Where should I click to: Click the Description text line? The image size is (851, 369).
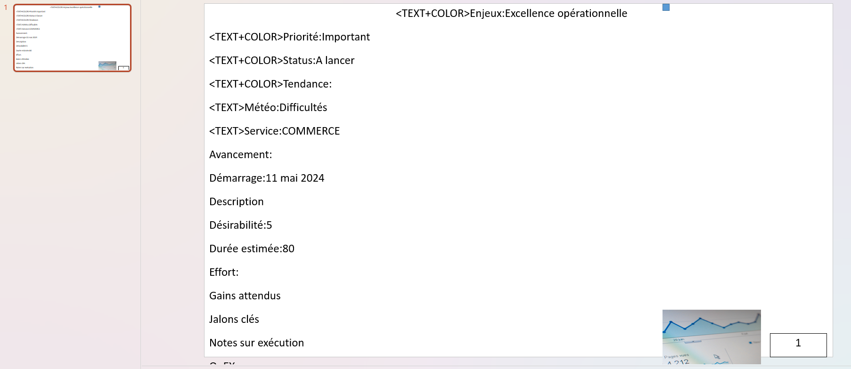click(x=237, y=202)
